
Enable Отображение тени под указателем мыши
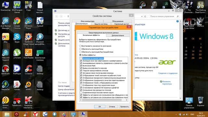(81, 85)
